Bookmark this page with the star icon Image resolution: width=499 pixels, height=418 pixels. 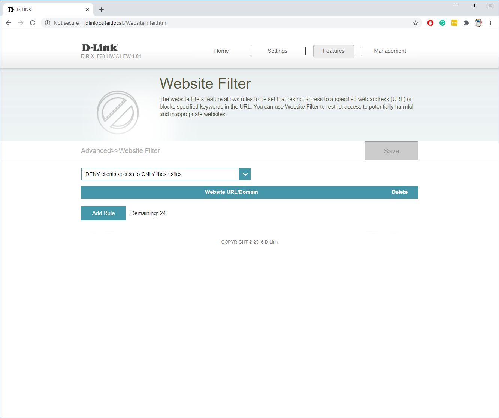(415, 23)
